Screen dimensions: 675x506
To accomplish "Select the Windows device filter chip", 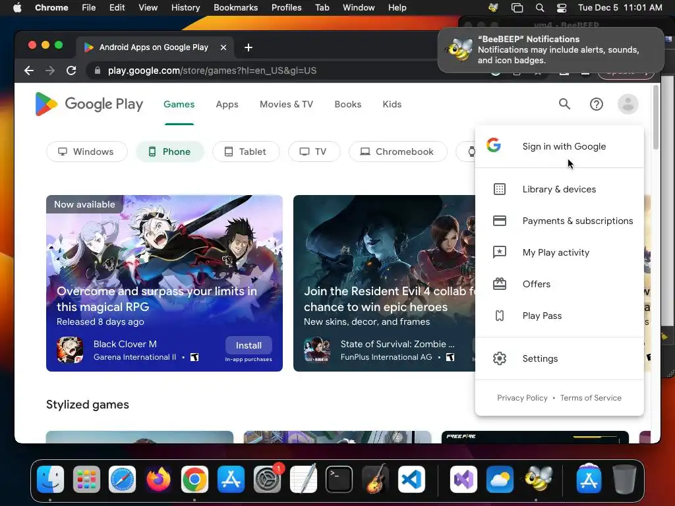I will (86, 152).
